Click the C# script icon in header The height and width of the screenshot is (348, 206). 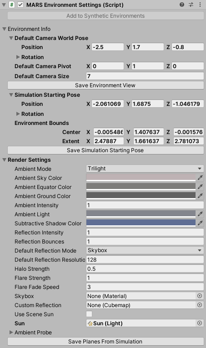[x=11, y=5]
